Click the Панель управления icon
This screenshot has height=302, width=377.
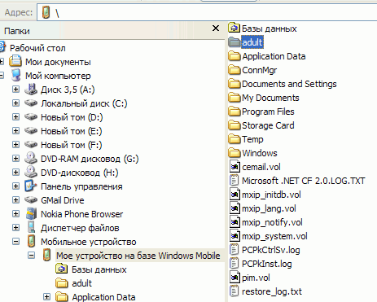tap(31, 186)
